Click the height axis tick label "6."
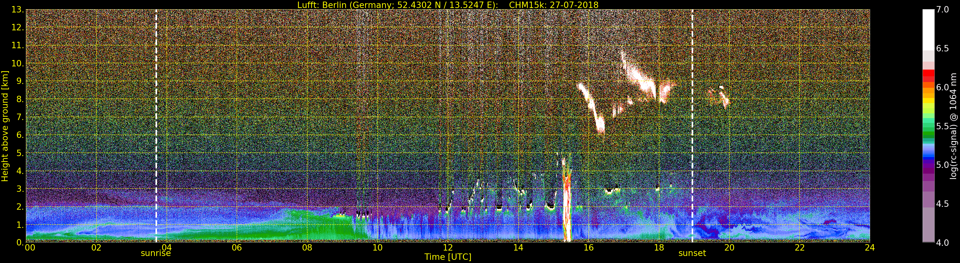Screen dimensions: 960x263 point(20,135)
